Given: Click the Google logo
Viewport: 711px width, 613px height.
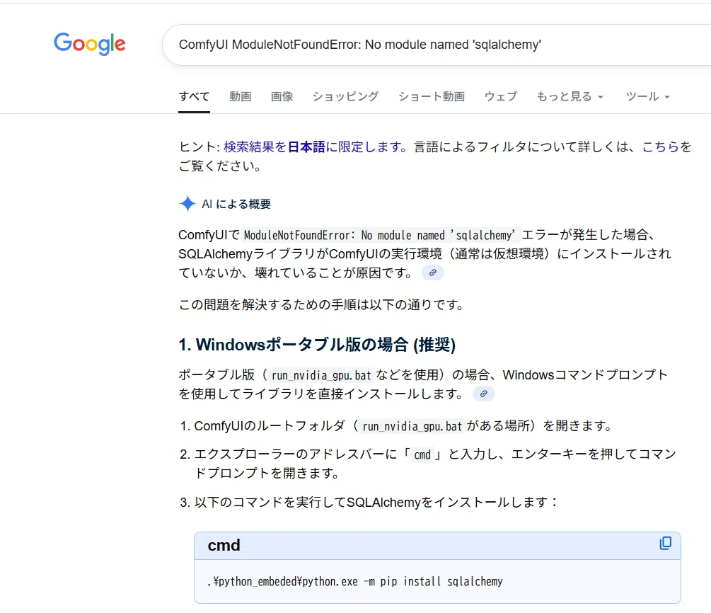Looking at the screenshot, I should (90, 44).
